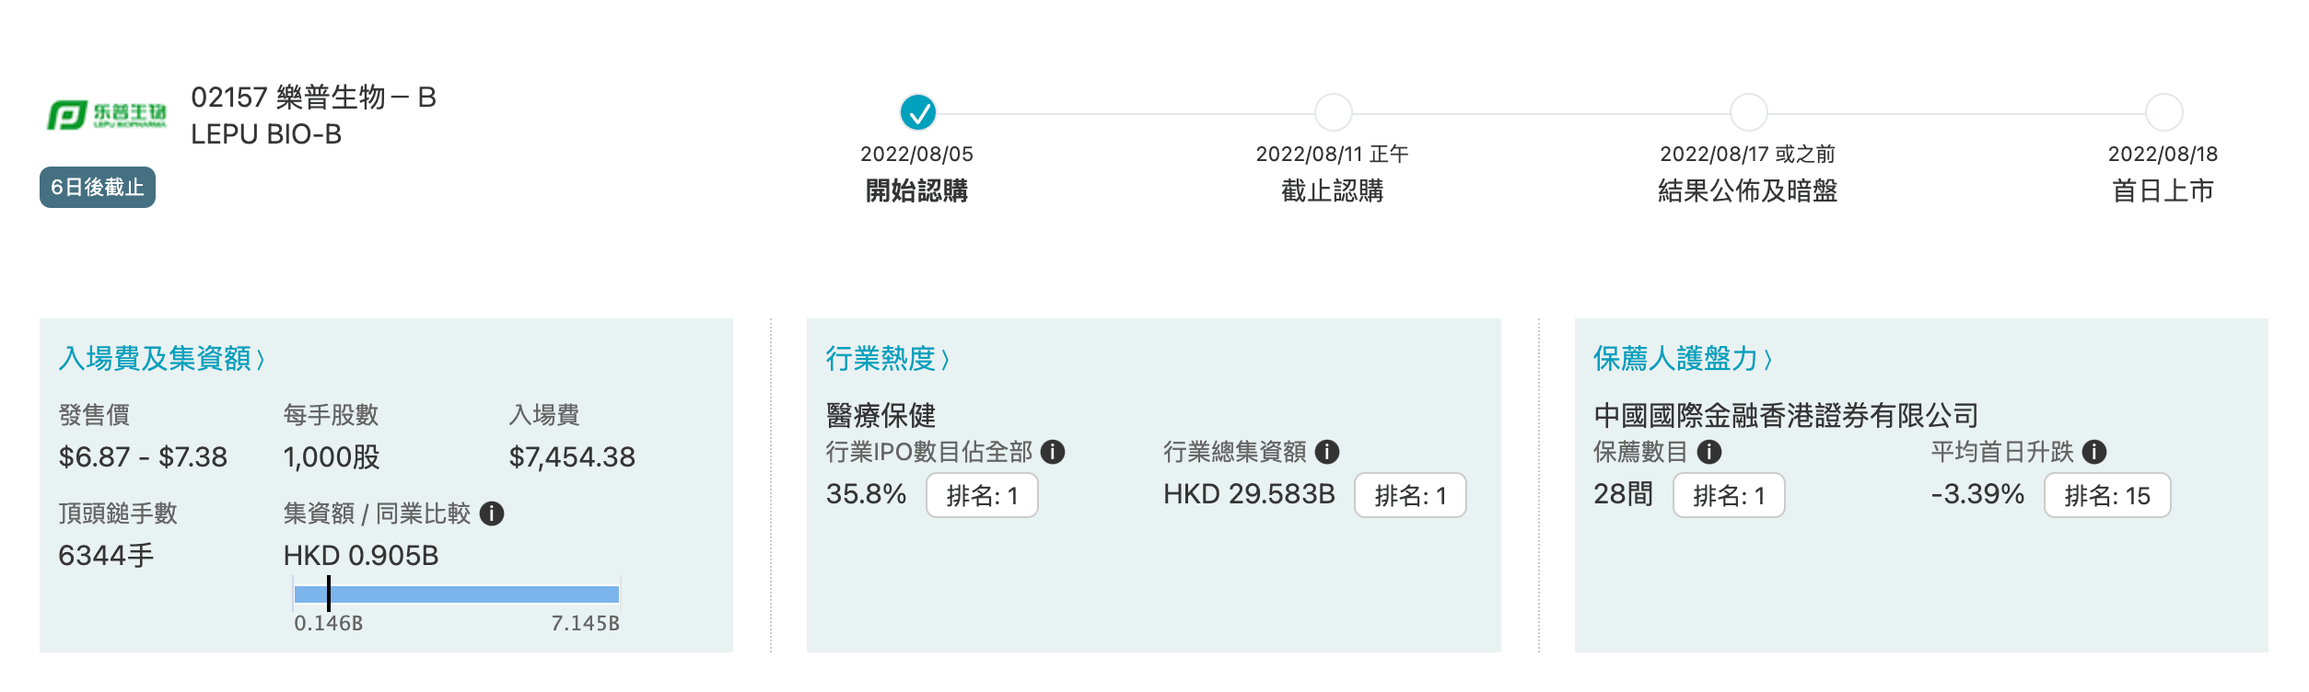This screenshot has height=692, width=2309.
Task: Click the checked 開始認購 step circle
Action: click(917, 113)
